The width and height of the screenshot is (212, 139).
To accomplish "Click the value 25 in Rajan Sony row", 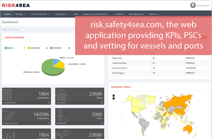I will 153,58.
